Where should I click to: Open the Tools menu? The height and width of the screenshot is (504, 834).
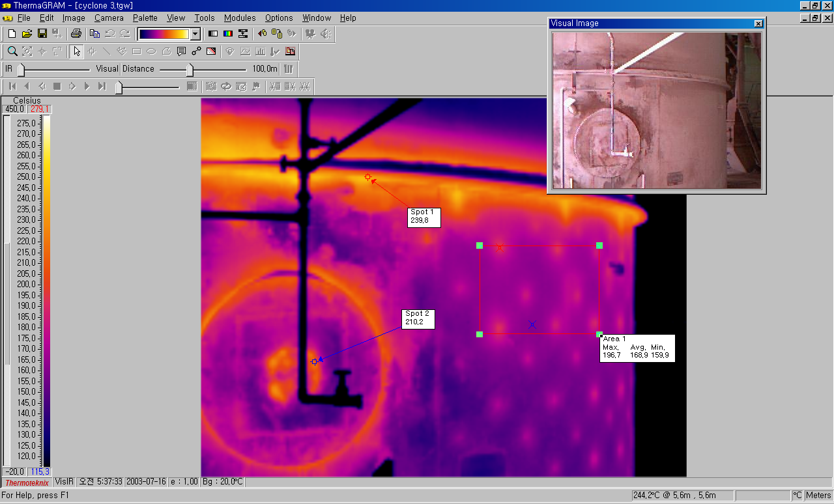coord(205,18)
